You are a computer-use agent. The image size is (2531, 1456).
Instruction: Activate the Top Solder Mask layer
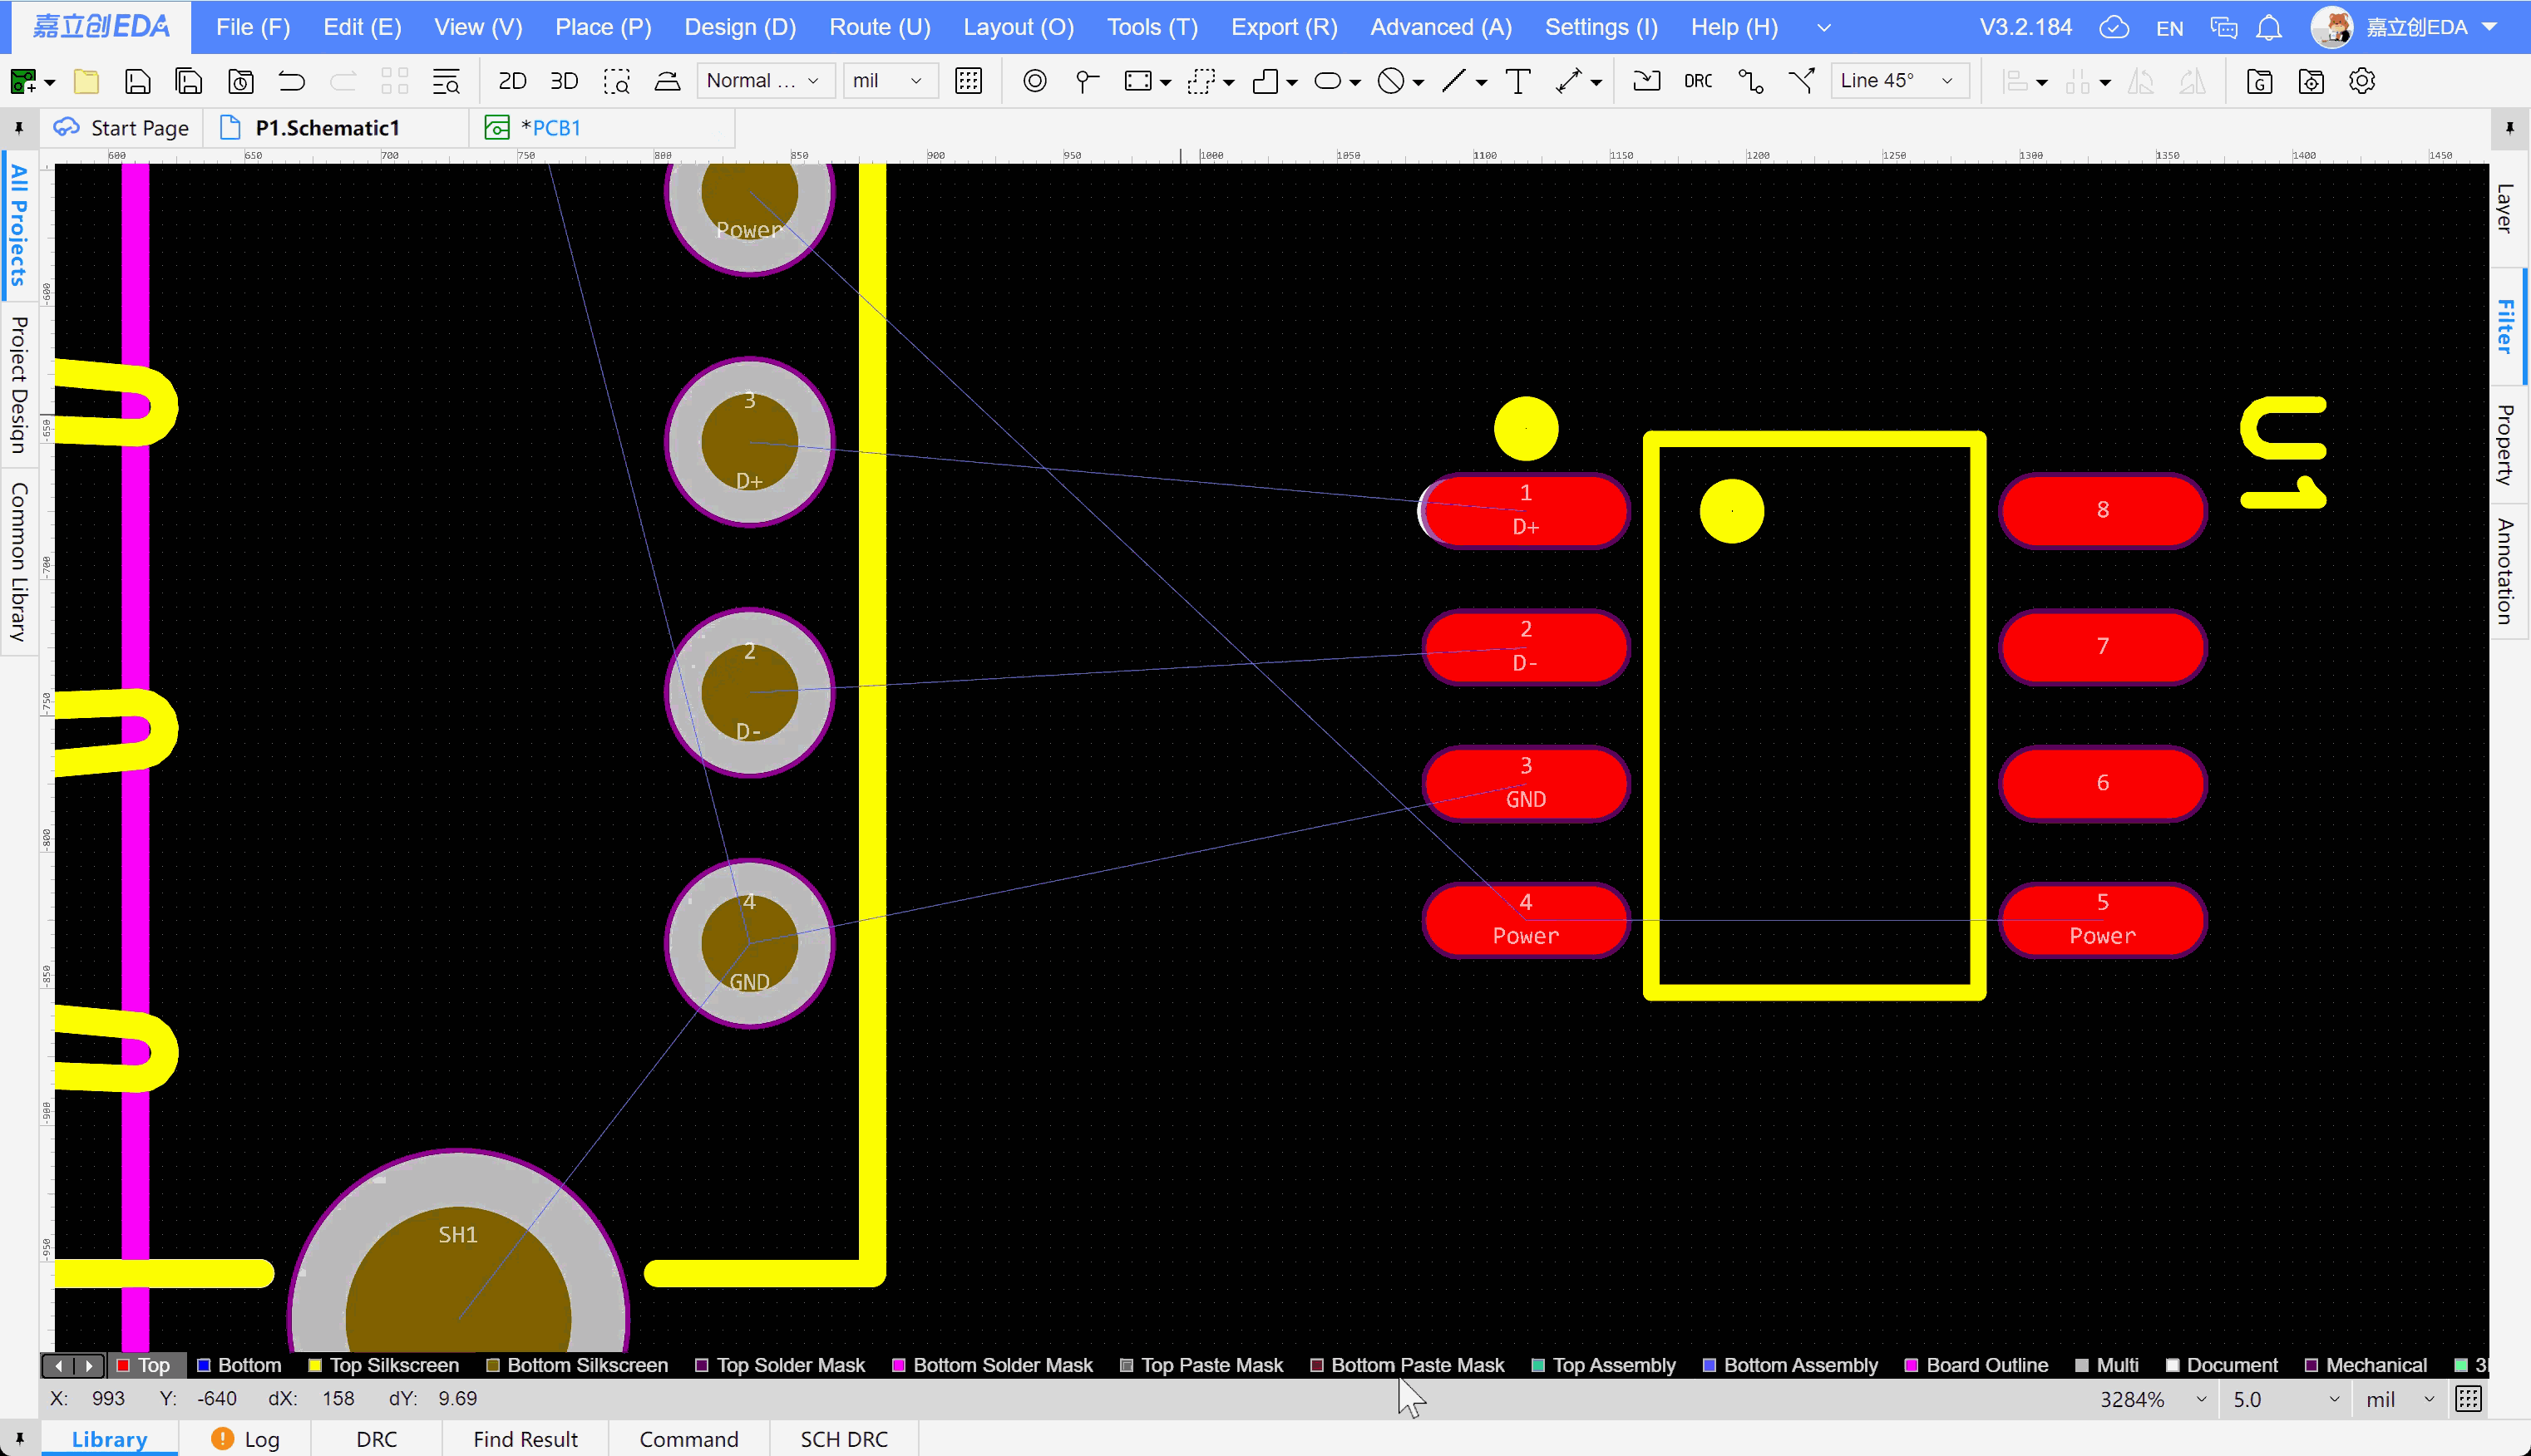[x=779, y=1365]
